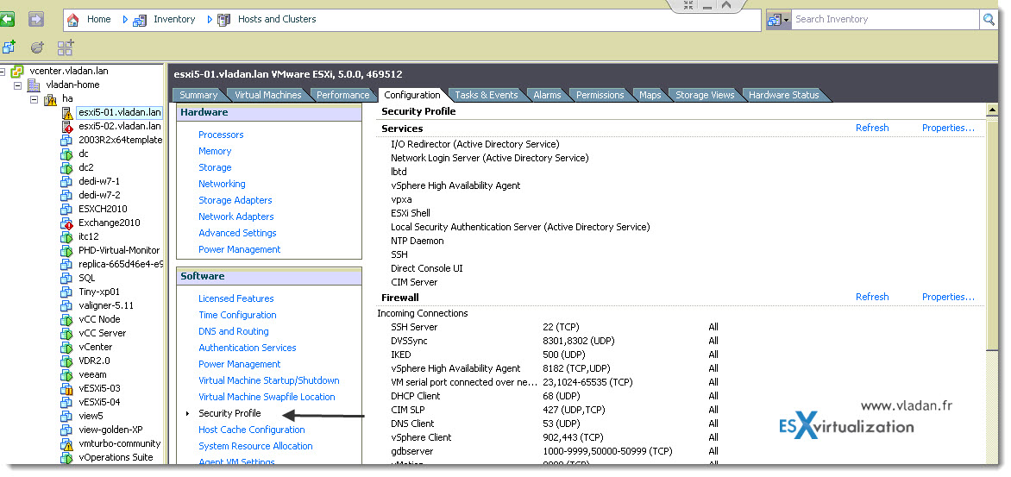
Task: Open Properties for Firewall section
Action: [948, 297]
